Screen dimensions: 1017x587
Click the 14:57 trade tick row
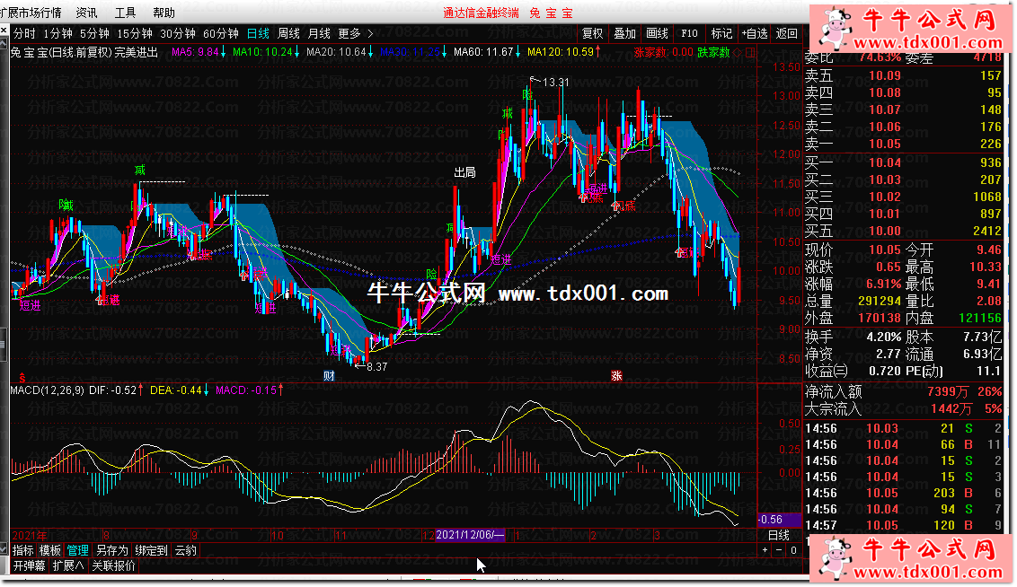[903, 525]
